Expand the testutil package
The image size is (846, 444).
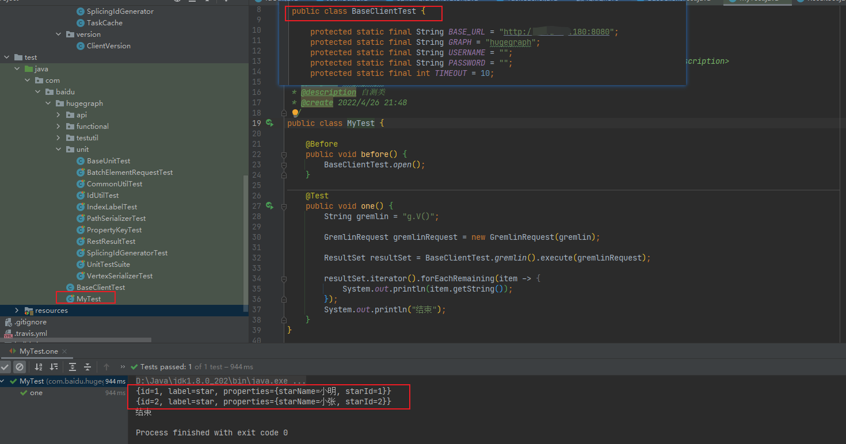(x=59, y=137)
